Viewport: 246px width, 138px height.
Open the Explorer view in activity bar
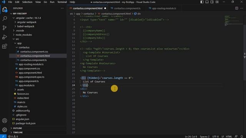click(5, 10)
